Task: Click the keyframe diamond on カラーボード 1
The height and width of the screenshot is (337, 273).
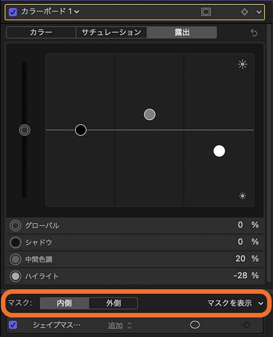Action: 244,12
